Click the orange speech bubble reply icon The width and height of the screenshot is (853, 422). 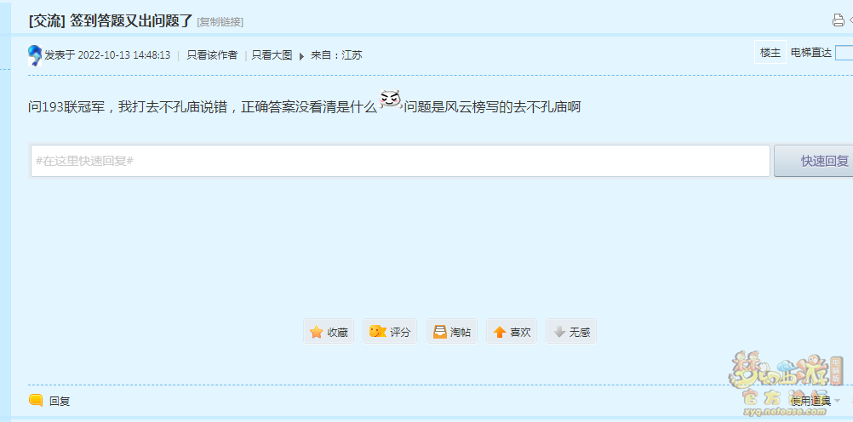coord(36,401)
